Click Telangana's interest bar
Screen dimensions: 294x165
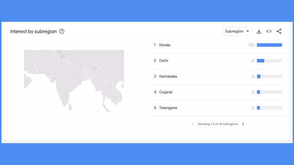[x=269, y=108]
